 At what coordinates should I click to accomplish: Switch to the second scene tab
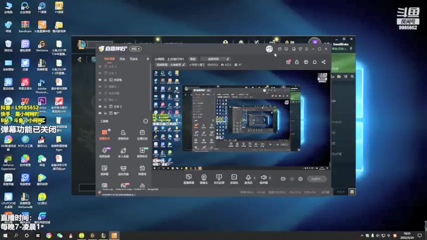[x=122, y=59]
